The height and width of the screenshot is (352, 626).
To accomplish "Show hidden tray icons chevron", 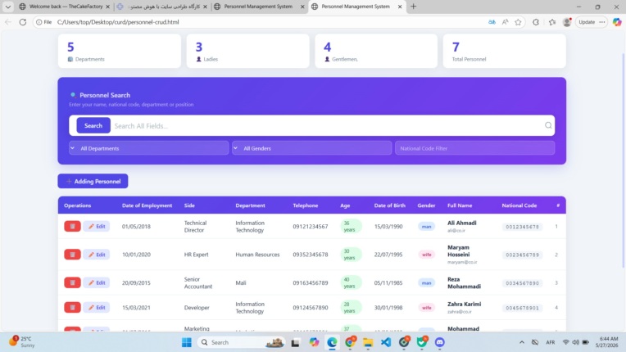I will [522, 342].
